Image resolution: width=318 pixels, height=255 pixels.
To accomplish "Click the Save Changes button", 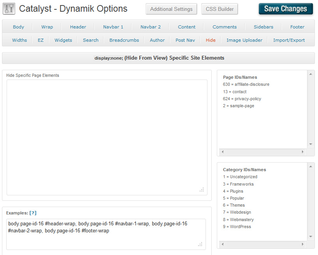I will 285,9.
